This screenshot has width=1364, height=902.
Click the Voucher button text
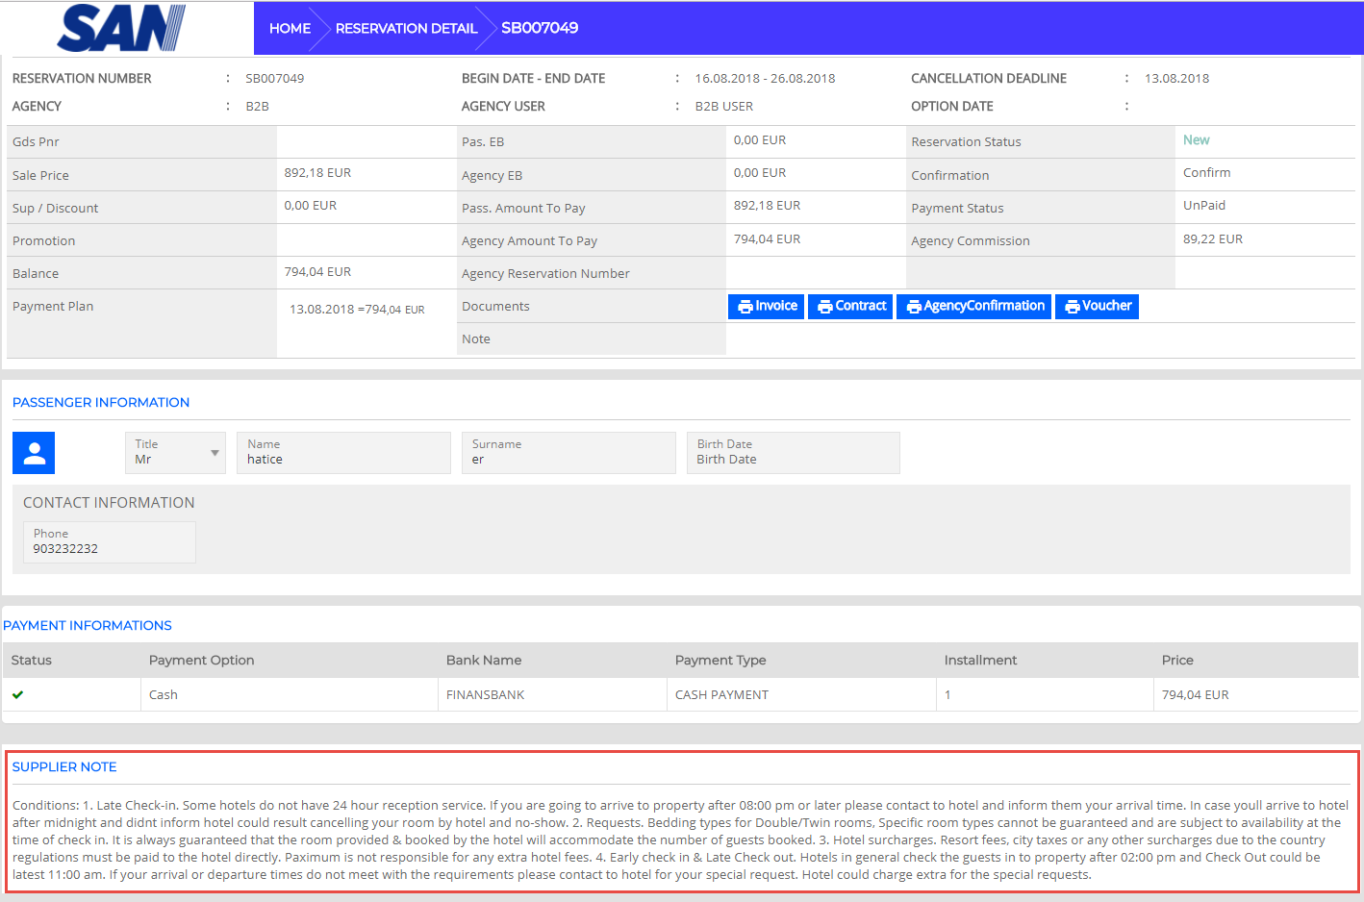pos(1107,306)
